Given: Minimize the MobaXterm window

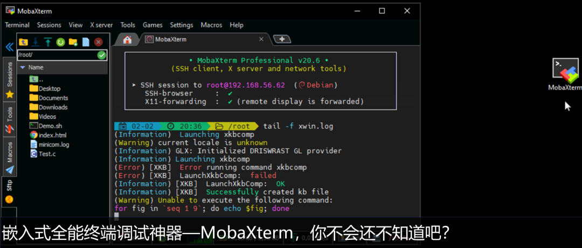Looking at the screenshot, I should click(357, 11).
